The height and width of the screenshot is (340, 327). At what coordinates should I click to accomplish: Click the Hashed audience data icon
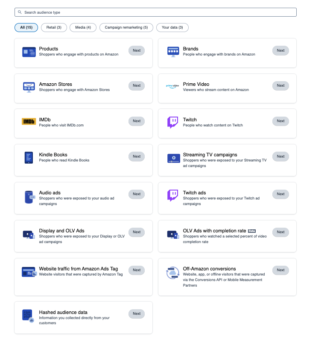pos(28,316)
